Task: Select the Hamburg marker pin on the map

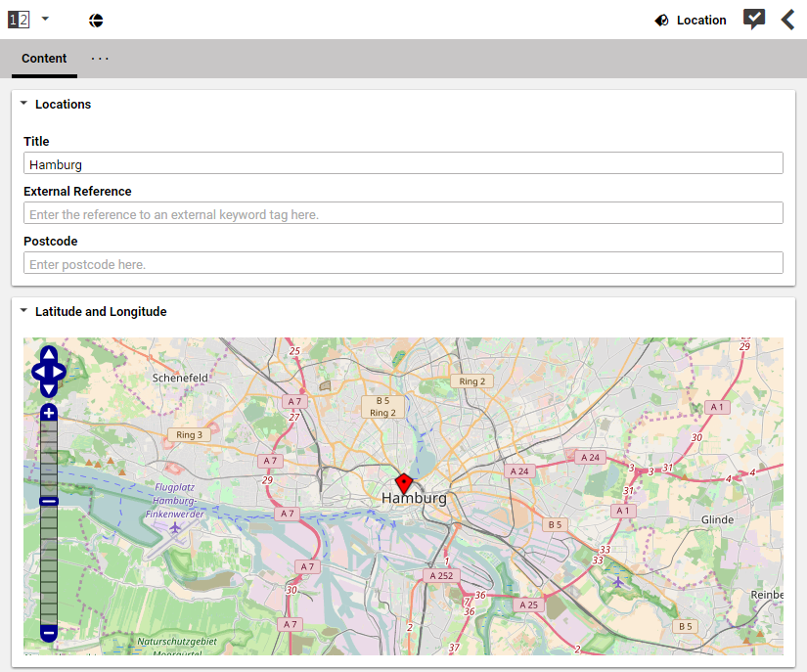Action: click(404, 481)
